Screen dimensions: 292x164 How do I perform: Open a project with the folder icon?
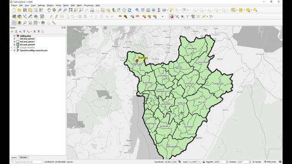19,10
